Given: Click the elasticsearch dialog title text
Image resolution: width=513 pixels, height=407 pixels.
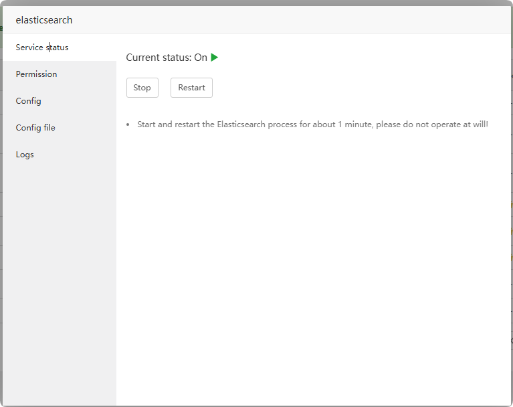Looking at the screenshot, I should [x=44, y=20].
